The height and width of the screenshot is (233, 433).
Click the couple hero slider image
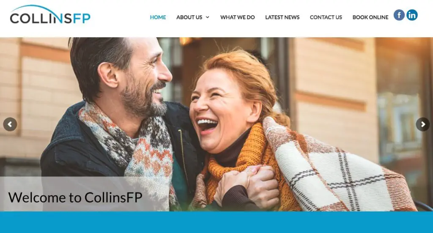(216, 124)
